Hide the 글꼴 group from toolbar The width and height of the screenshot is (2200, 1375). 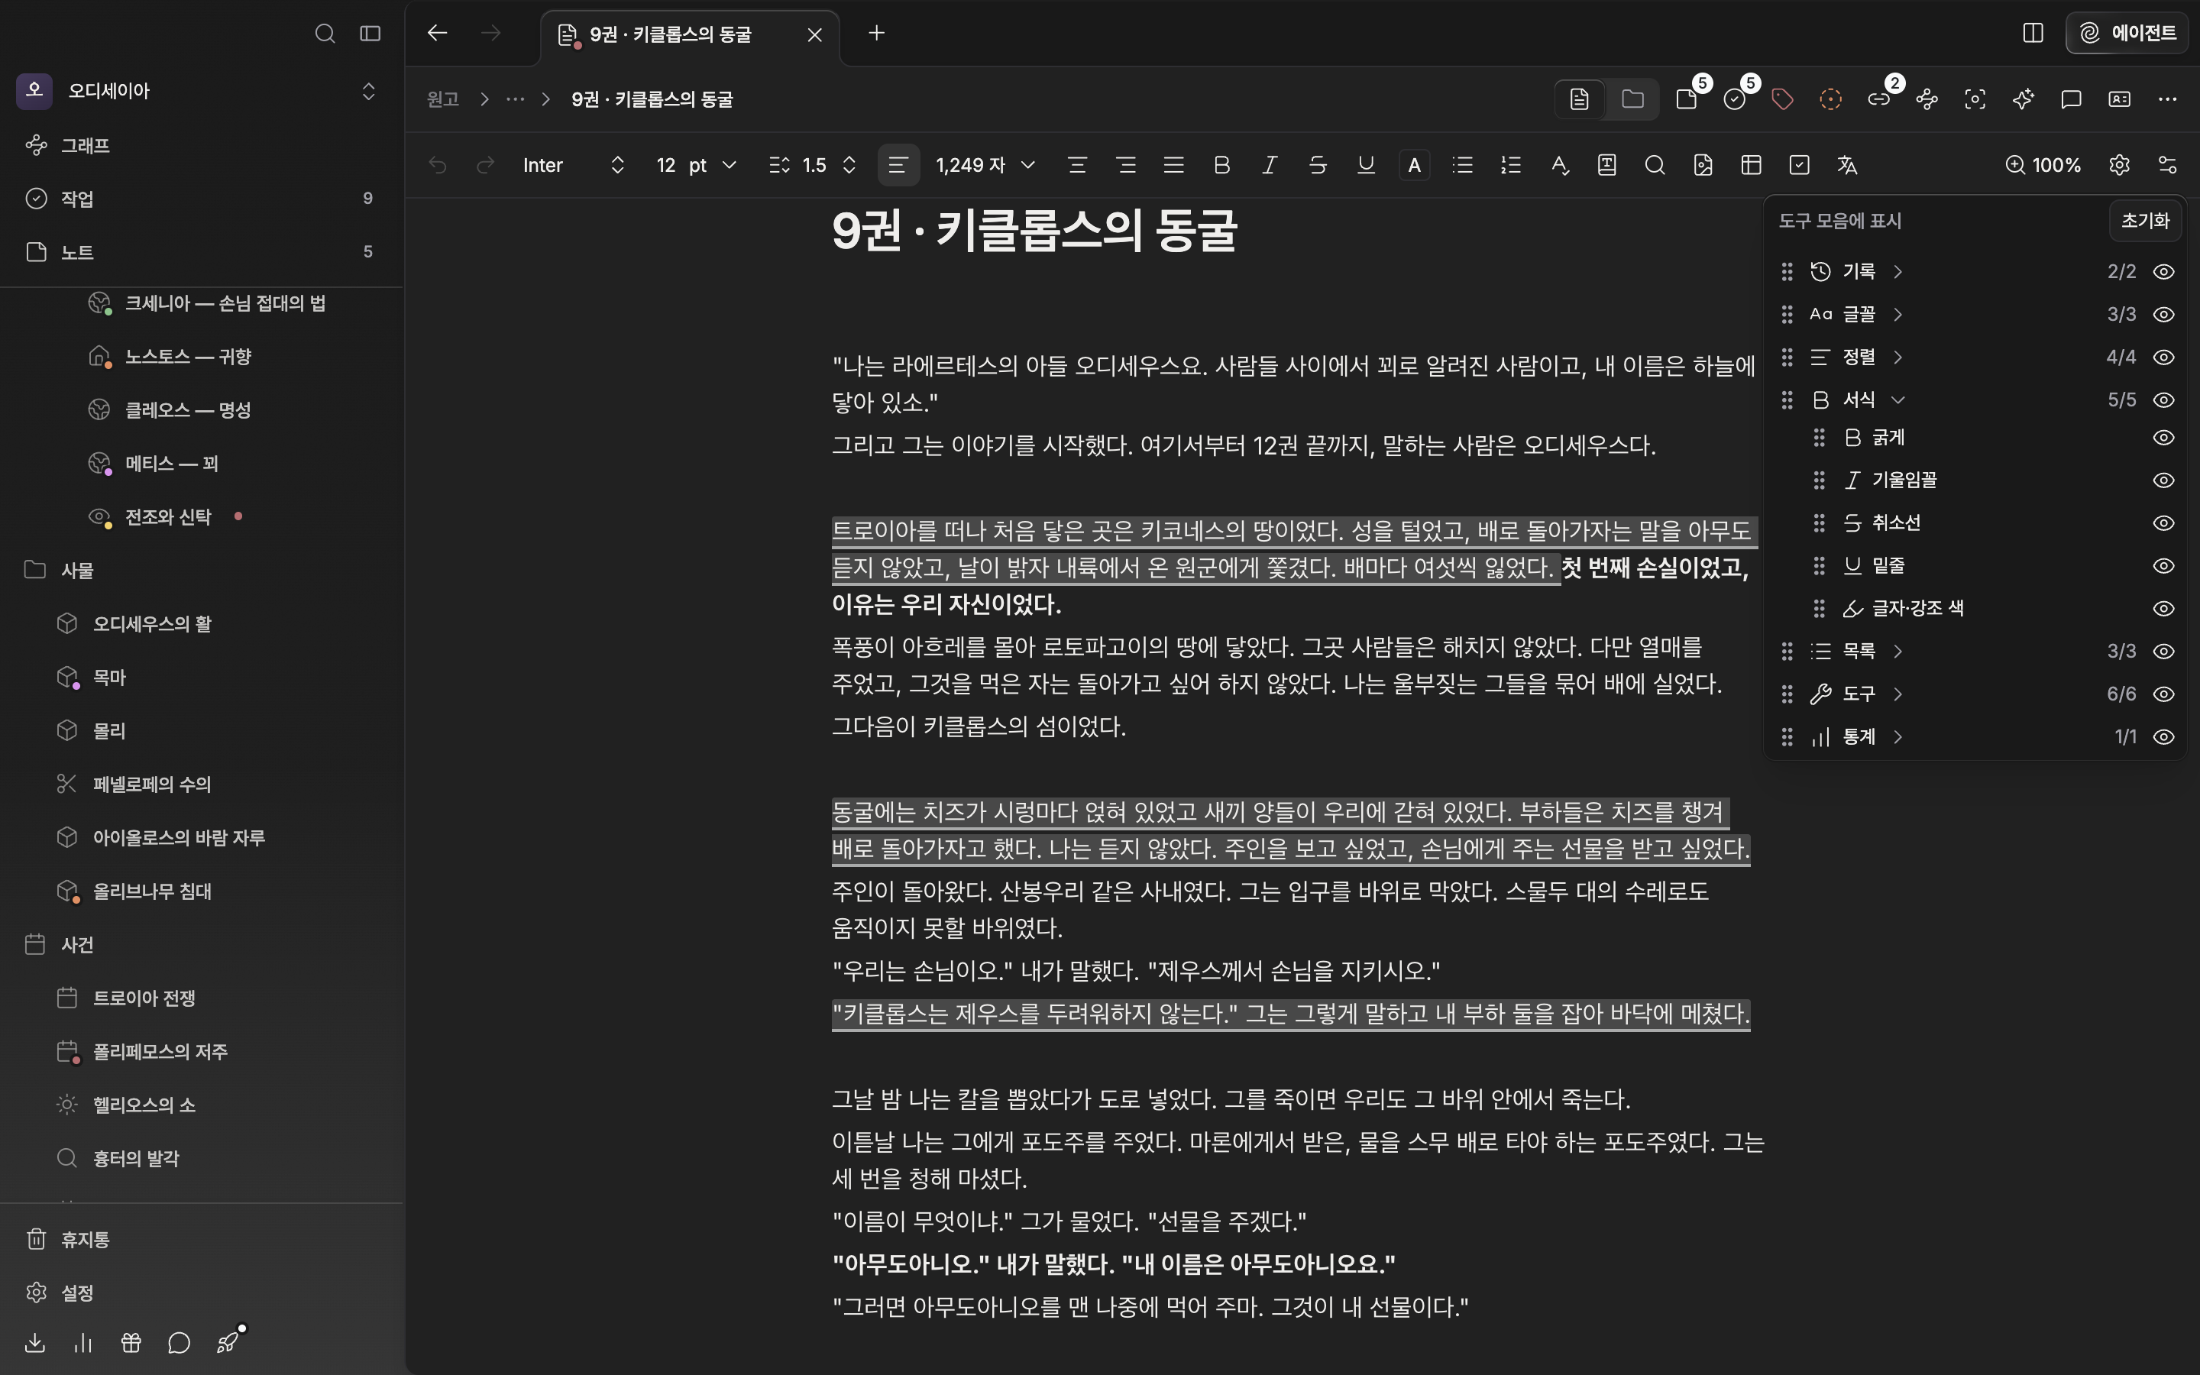2163,315
